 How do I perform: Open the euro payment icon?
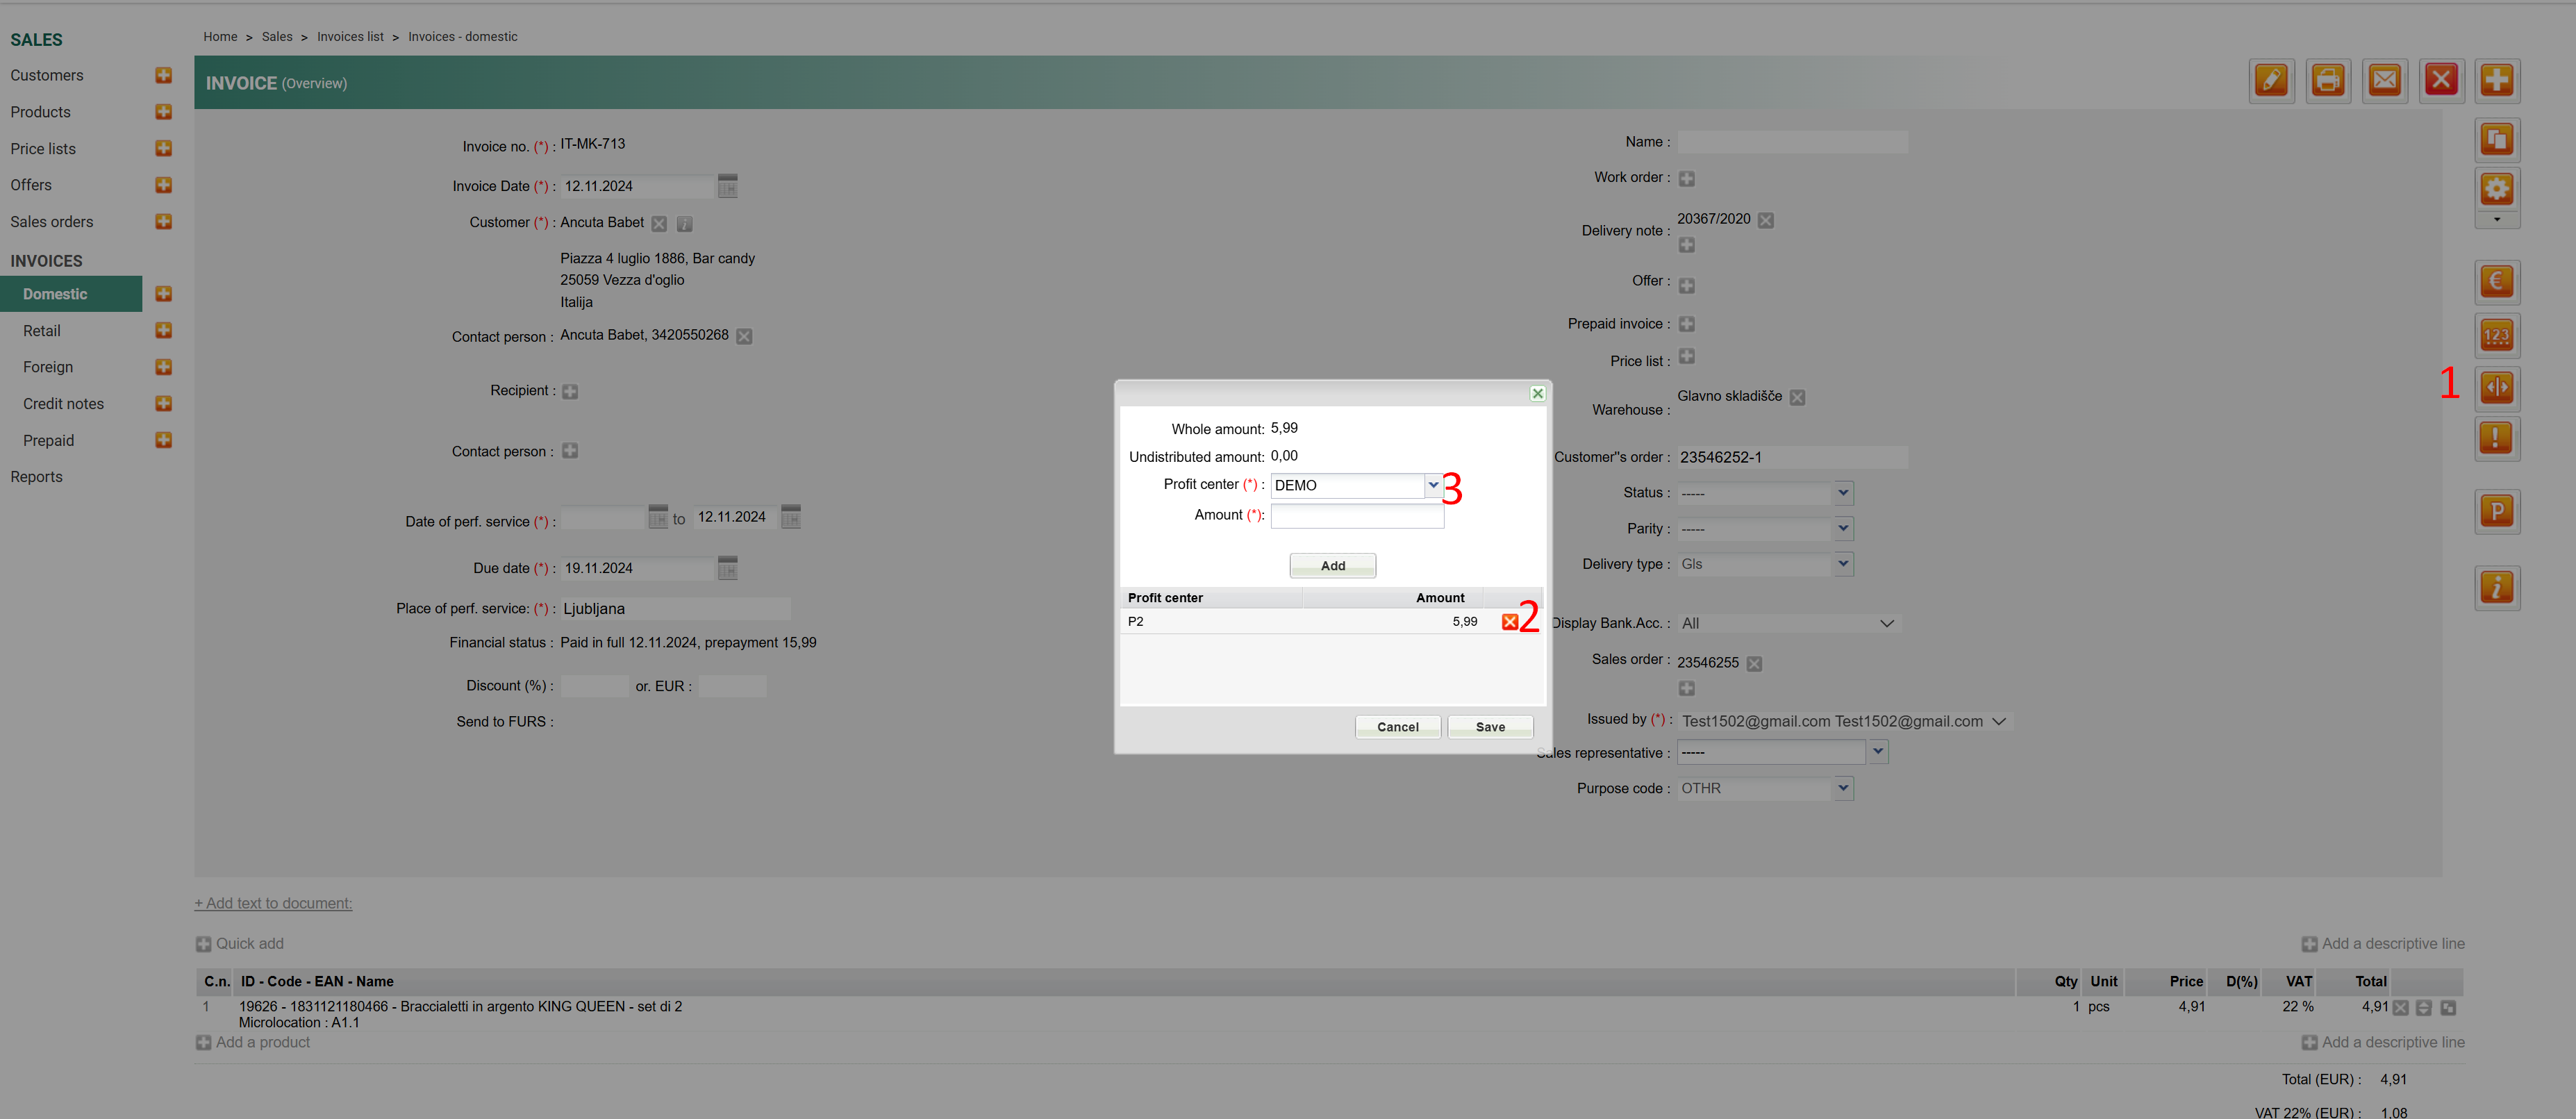2496,282
